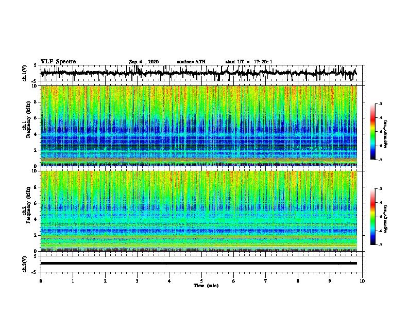Click the "ch.1(V)" waveform axis label
The height and width of the screenshot is (315, 408).
[25, 73]
